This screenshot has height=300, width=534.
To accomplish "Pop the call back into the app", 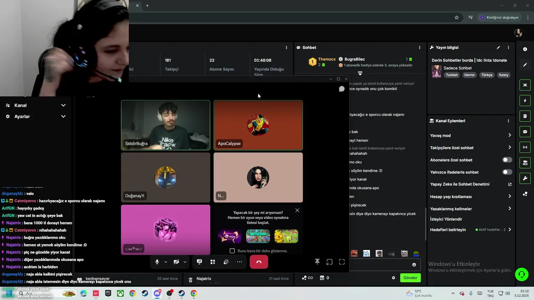I will [x=330, y=262].
